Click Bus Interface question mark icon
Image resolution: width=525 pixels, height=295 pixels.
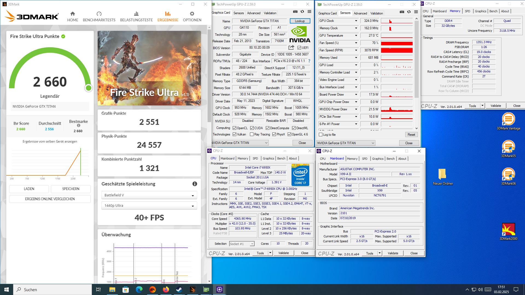coord(309,61)
